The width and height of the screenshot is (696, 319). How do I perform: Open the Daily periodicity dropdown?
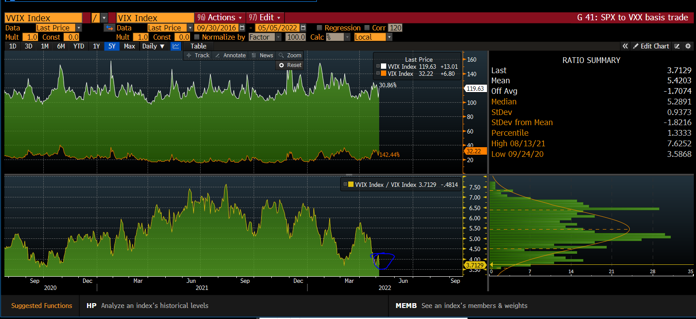point(153,46)
